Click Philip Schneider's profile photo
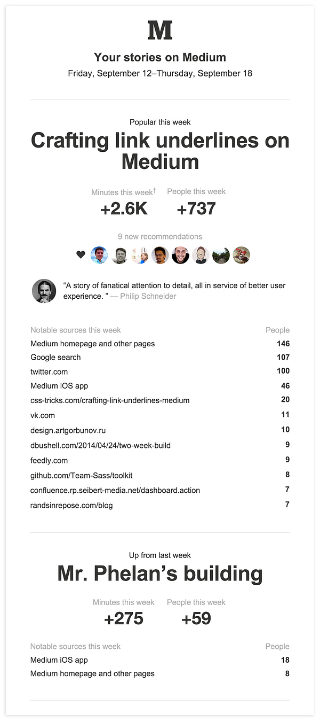 click(44, 291)
